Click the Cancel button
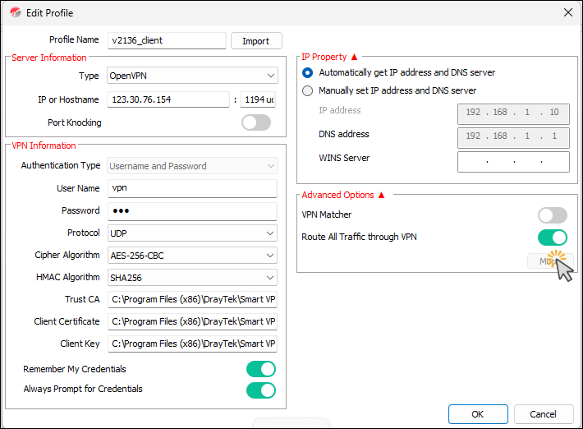583x429 pixels. click(543, 414)
